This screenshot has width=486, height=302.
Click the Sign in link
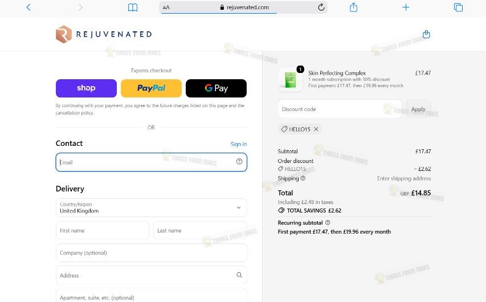tap(238, 144)
